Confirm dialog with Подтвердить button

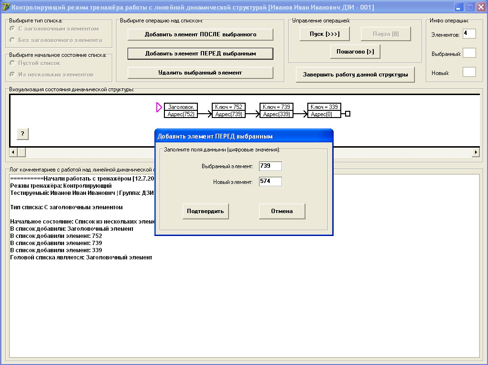(206, 211)
